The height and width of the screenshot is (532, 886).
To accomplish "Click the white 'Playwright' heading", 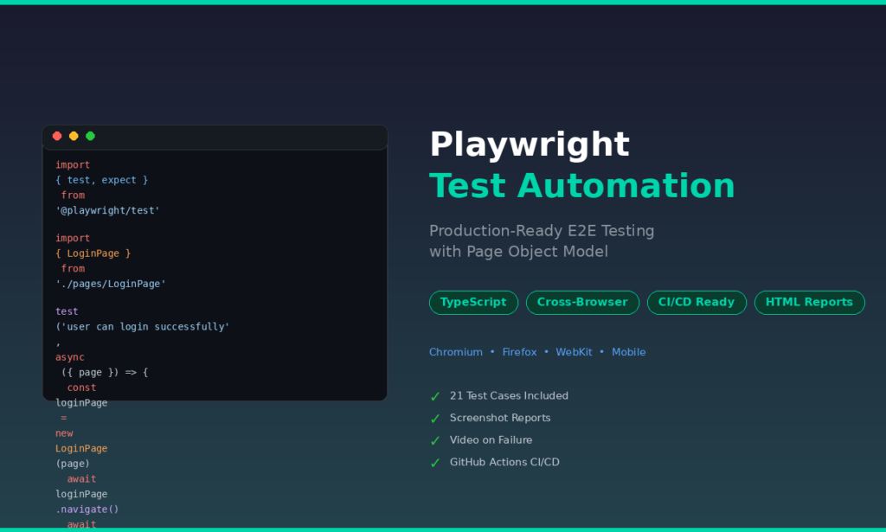I will (530, 144).
